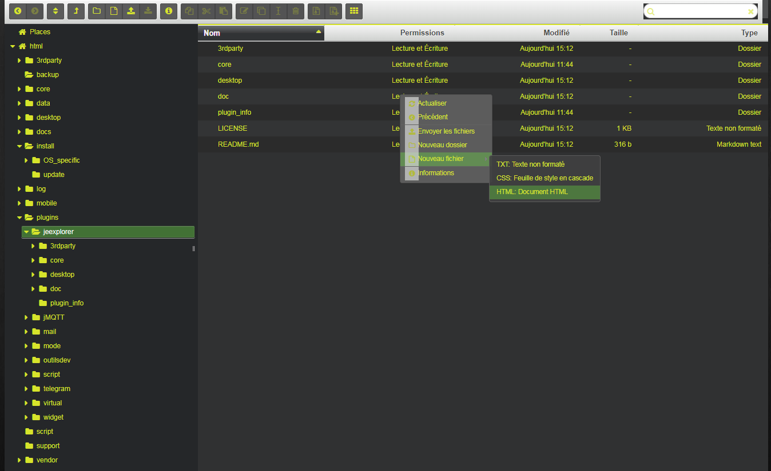Choose Précédent in the context menu

[446, 117]
